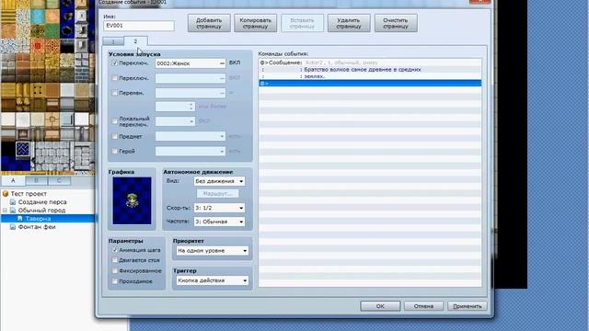
Task: Open the second Переключ. switch selector
Action: point(191,78)
